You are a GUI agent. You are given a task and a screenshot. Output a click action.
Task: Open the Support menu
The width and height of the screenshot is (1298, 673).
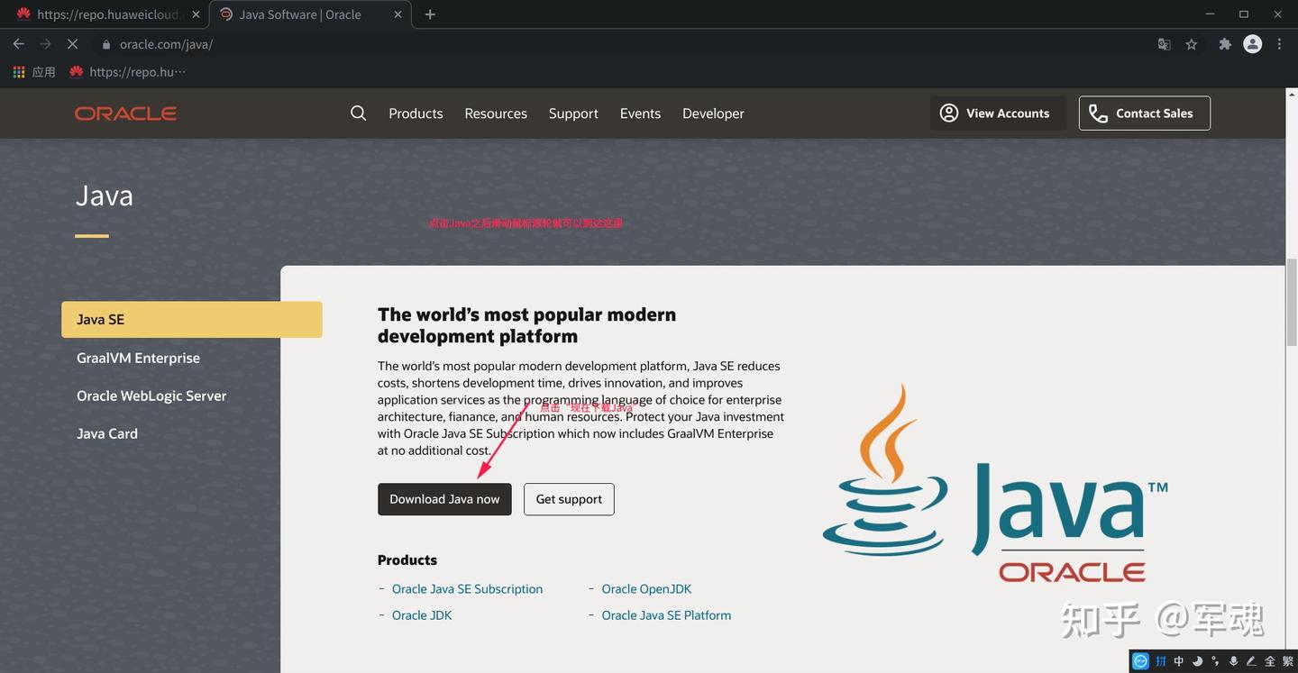coord(573,114)
